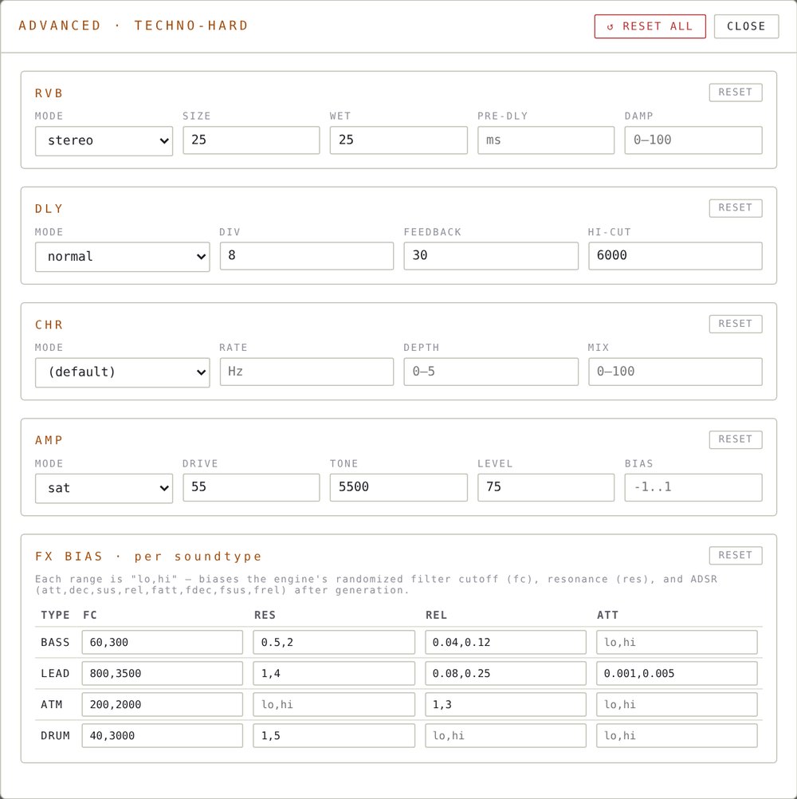Focus the CHR Depth input field

click(x=491, y=372)
